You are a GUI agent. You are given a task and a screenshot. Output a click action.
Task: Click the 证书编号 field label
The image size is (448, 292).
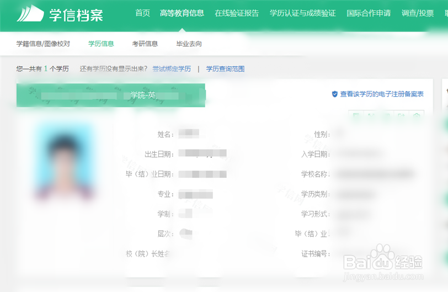pos(316,253)
